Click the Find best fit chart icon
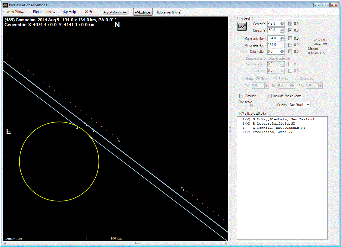This screenshot has width=341, height=247. pos(242,26)
